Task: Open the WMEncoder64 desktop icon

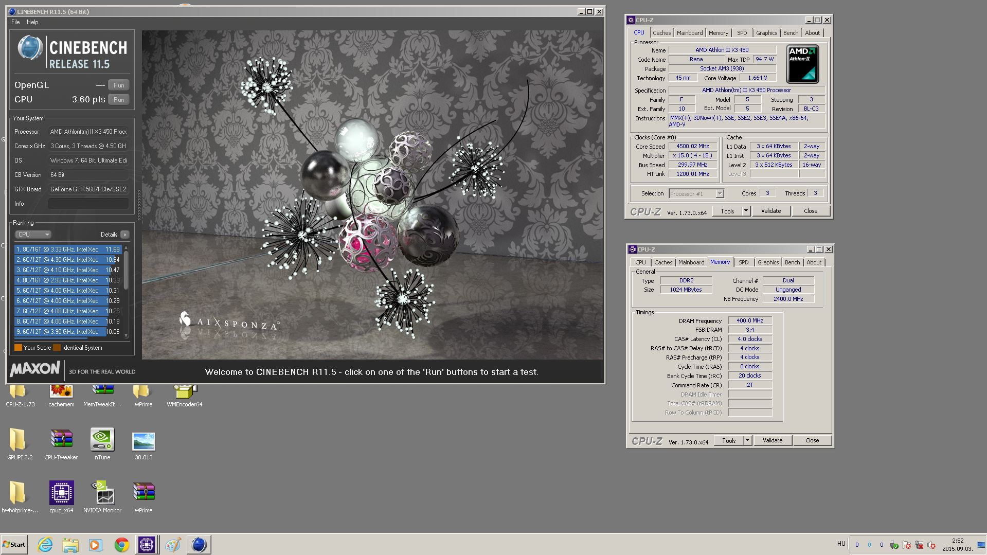Action: coord(185,396)
